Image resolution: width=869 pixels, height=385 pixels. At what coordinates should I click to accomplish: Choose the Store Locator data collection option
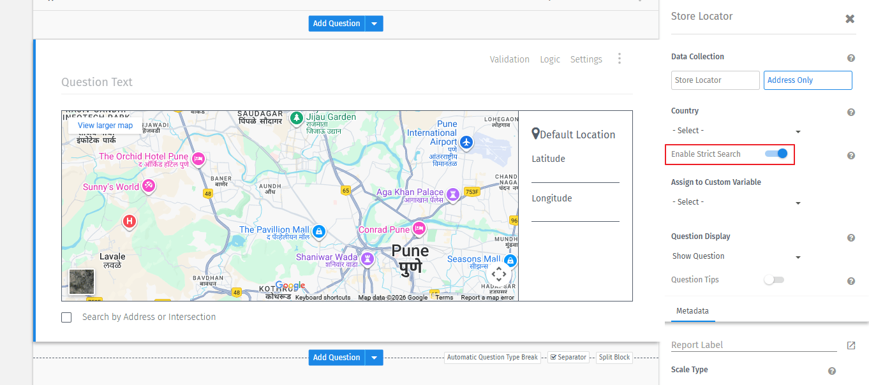click(715, 80)
